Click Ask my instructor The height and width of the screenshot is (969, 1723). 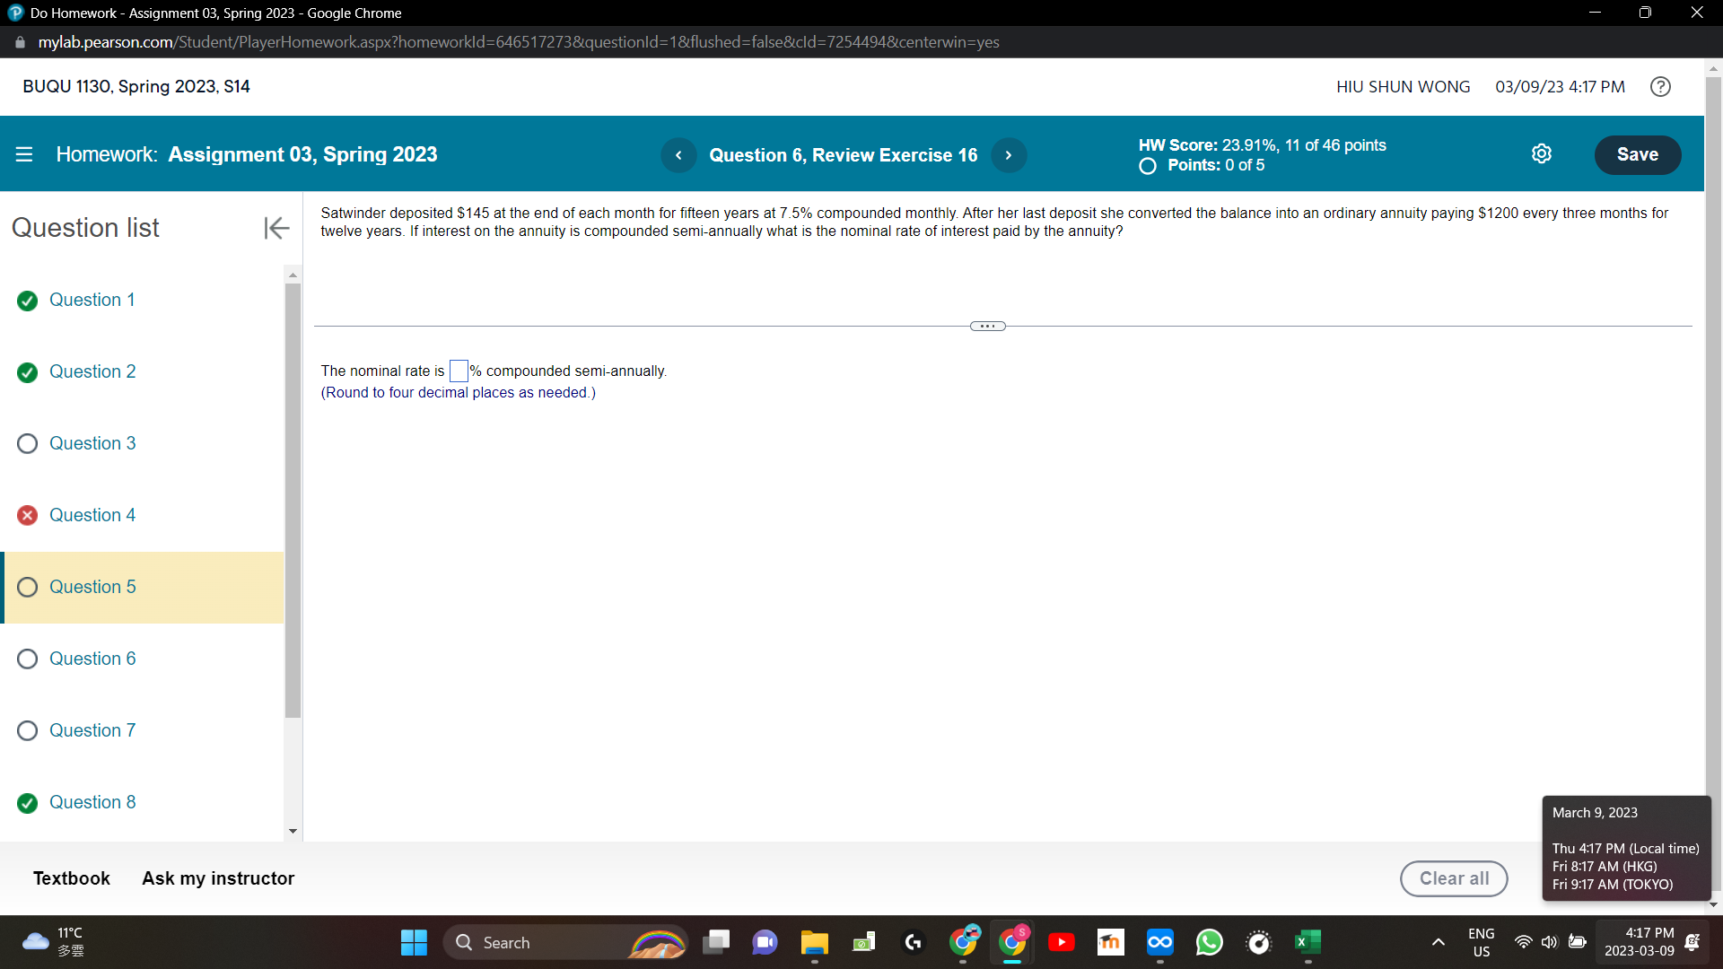point(218,878)
